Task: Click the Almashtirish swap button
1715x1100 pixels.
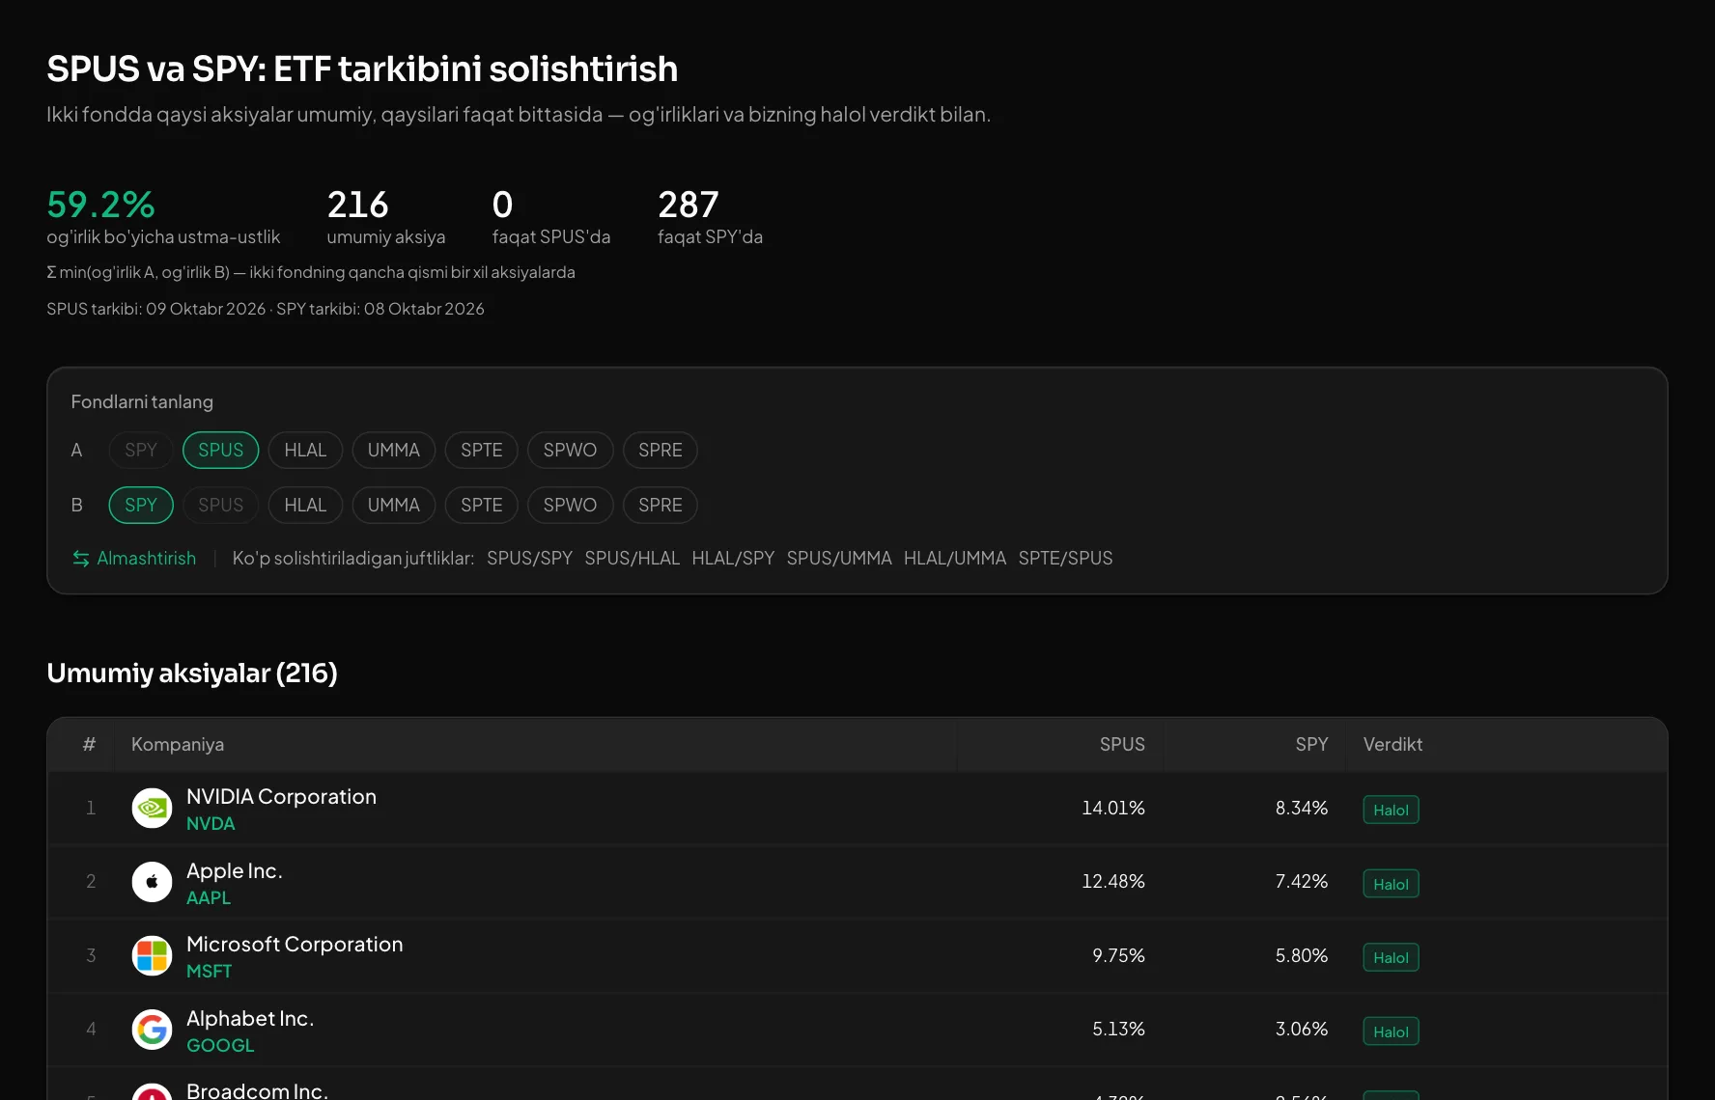Action: (x=134, y=559)
